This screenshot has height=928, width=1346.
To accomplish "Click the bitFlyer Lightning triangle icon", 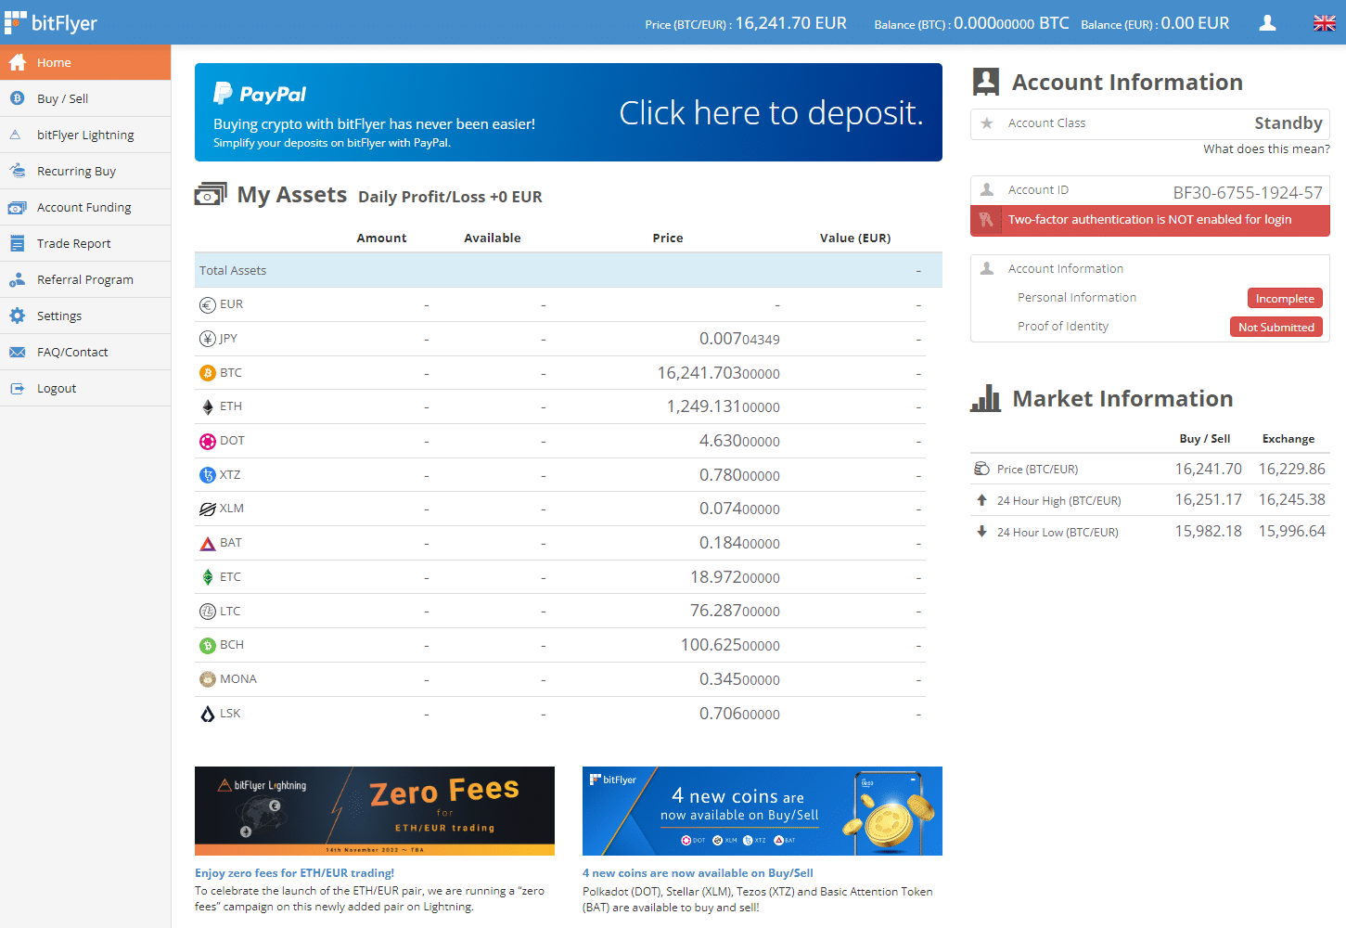I will (x=16, y=135).
